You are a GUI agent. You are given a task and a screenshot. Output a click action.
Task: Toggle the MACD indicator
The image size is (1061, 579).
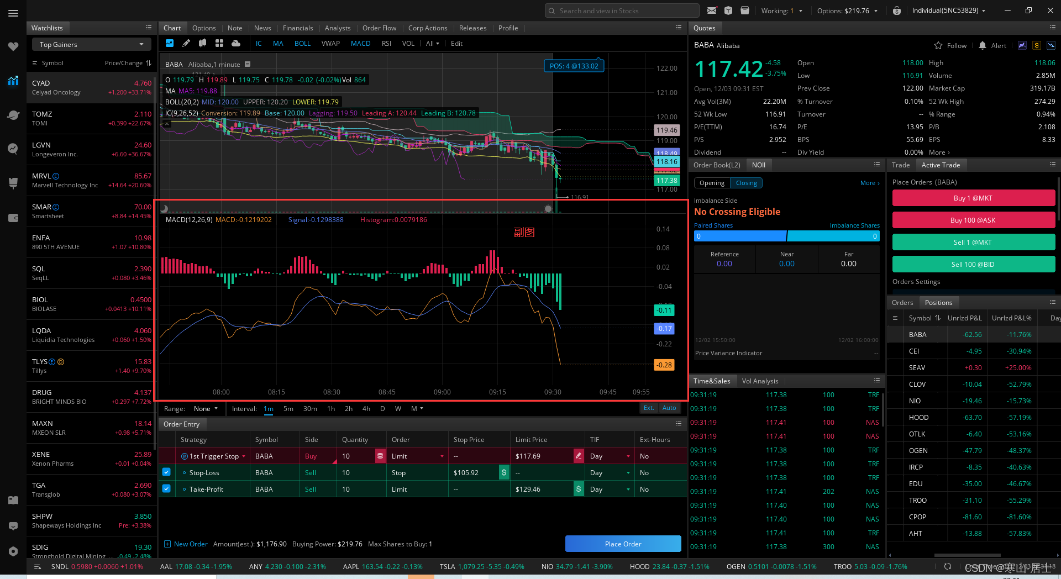(360, 44)
